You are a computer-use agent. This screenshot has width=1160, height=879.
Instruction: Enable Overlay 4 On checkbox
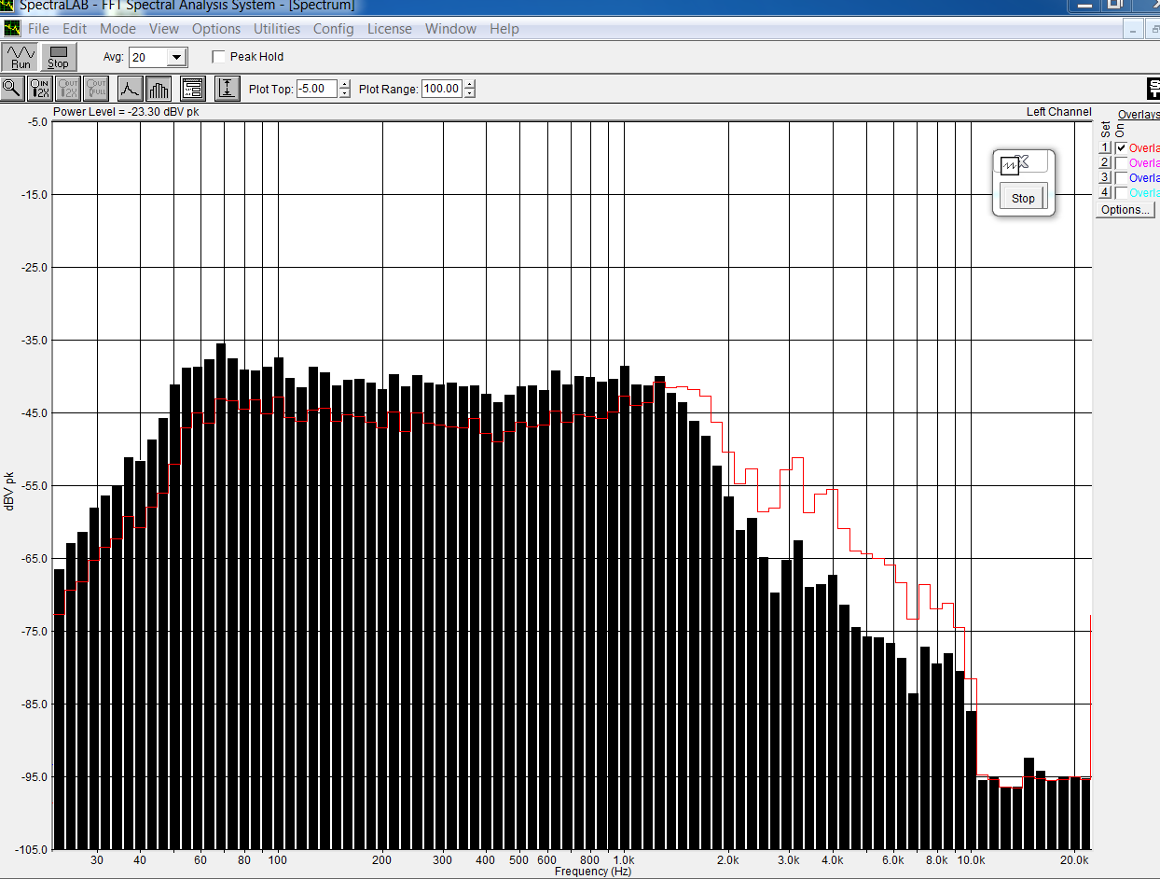1121,193
